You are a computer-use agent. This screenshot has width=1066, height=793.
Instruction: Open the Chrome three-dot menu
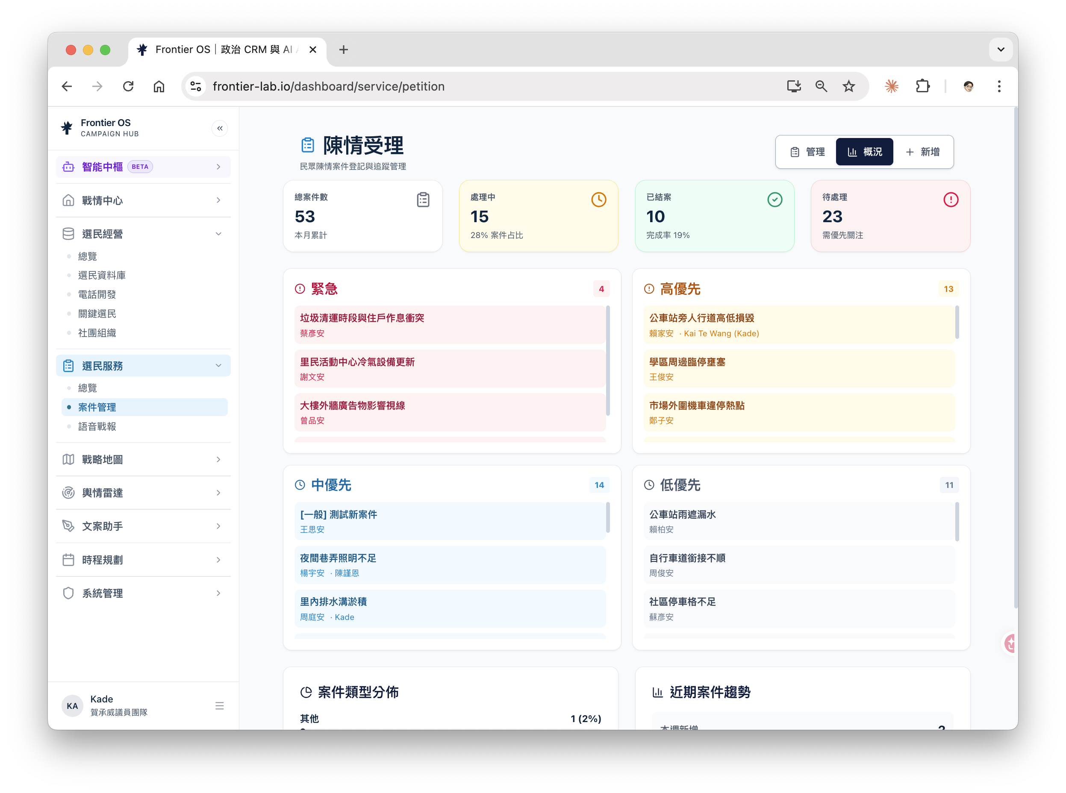pos(999,86)
